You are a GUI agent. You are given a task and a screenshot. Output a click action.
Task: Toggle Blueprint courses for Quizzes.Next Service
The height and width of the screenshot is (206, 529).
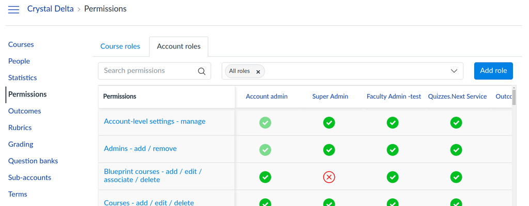point(456,177)
